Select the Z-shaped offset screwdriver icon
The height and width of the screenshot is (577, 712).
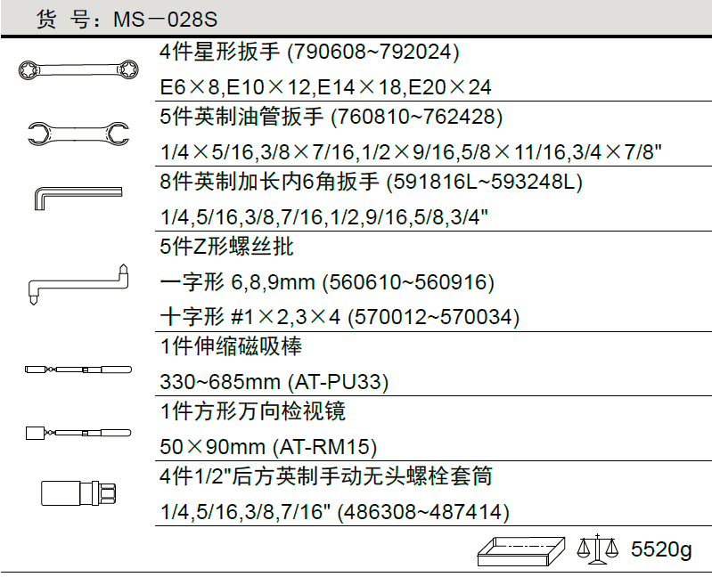(x=78, y=281)
